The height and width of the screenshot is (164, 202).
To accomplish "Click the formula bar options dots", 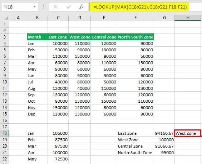I will 44,7.
